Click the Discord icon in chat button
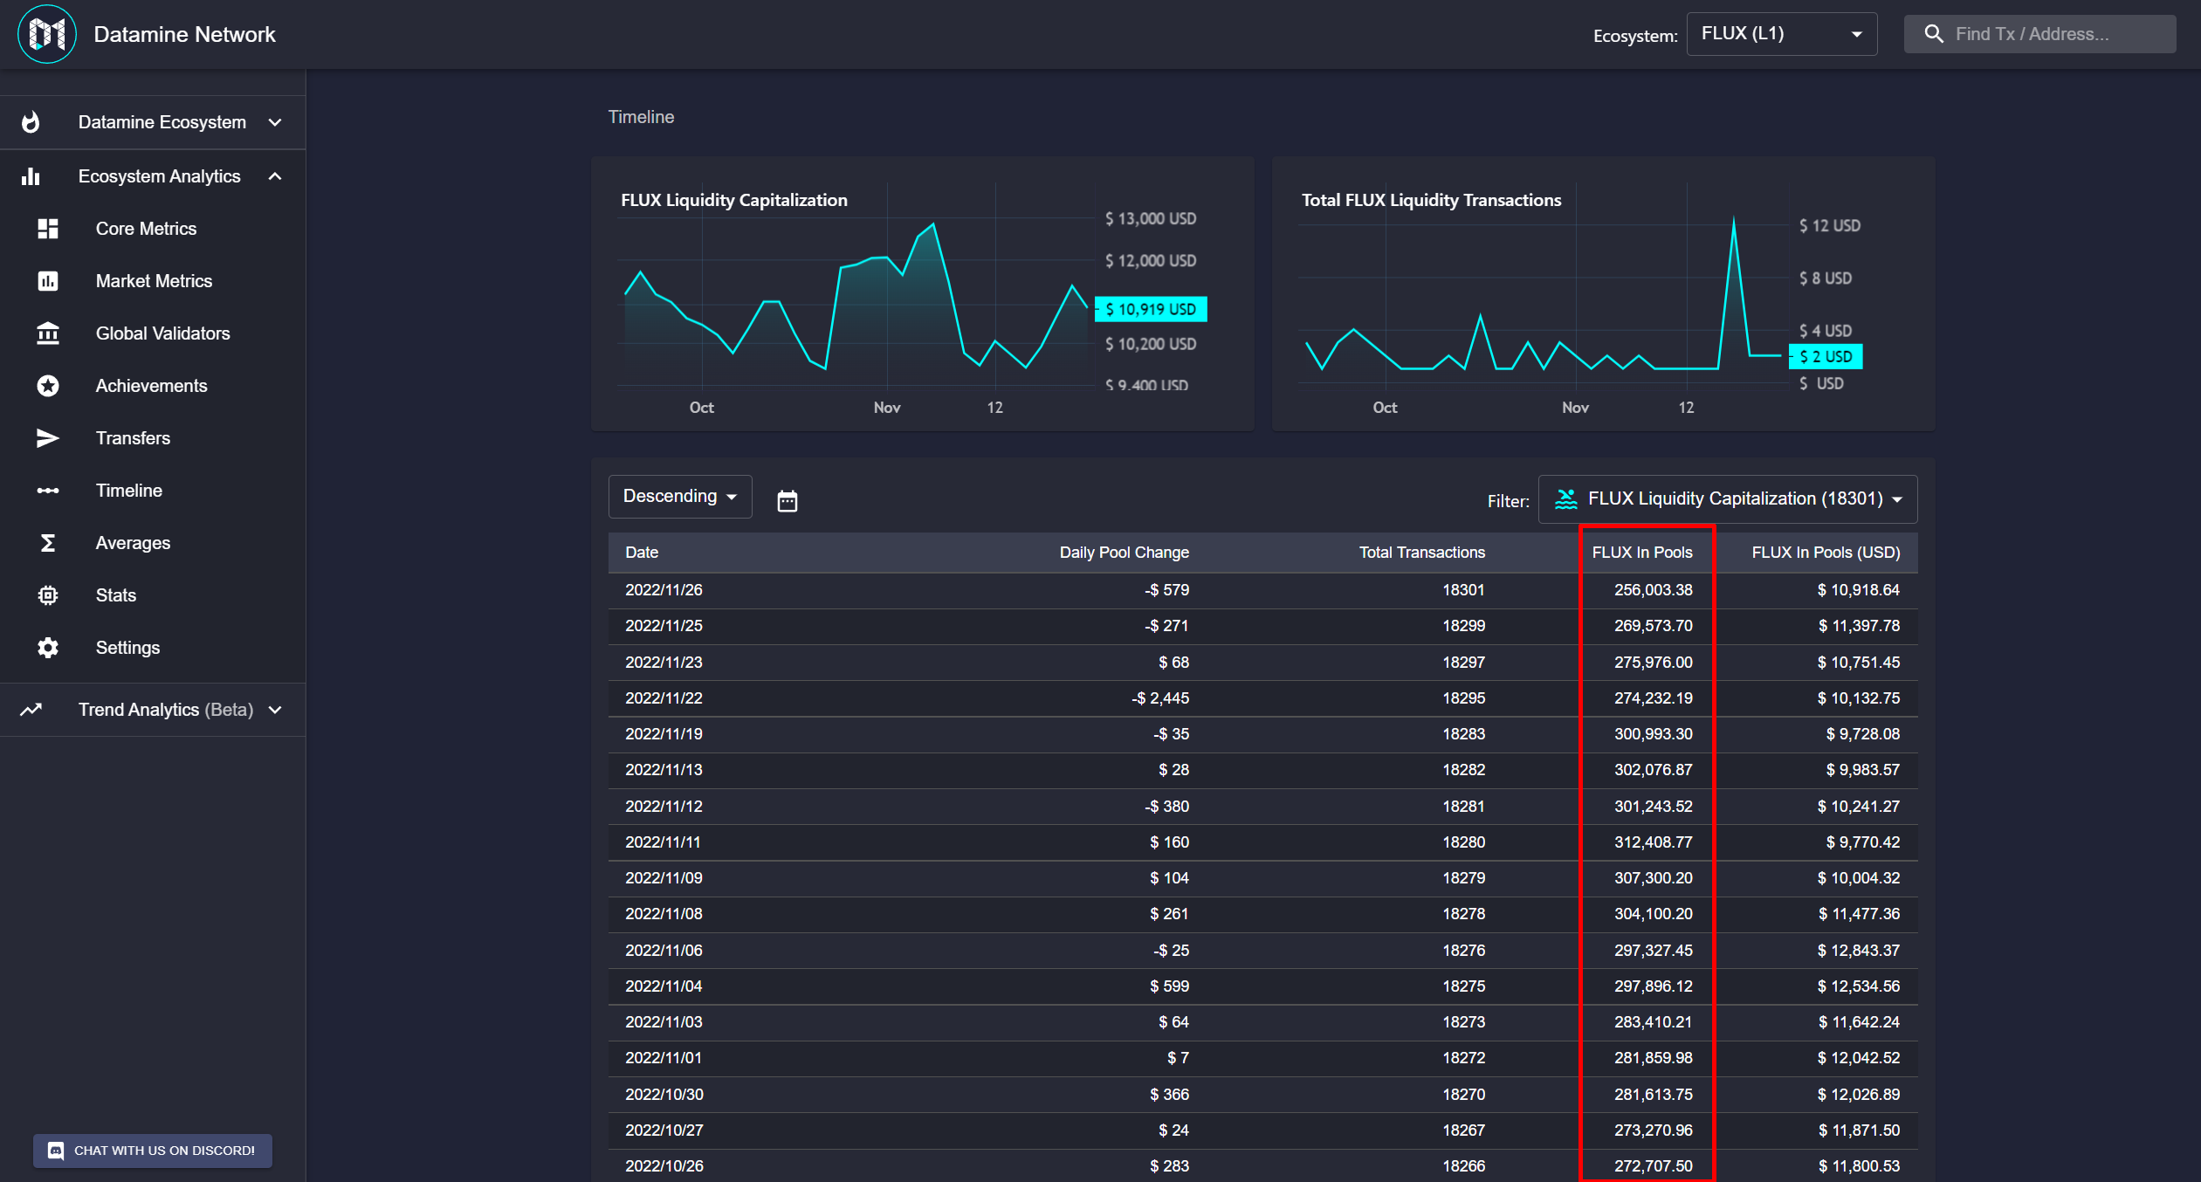 point(56,1151)
